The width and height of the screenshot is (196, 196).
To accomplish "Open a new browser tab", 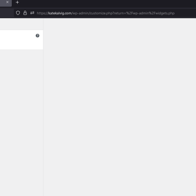I will [17, 2].
